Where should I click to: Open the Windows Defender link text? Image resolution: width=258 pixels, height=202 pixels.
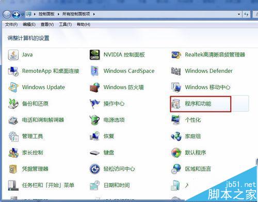[208, 71]
